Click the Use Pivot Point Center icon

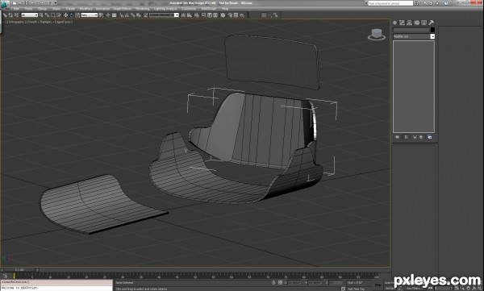(102, 15)
